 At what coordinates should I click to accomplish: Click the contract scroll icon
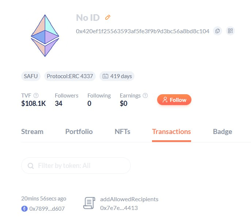coord(89,203)
